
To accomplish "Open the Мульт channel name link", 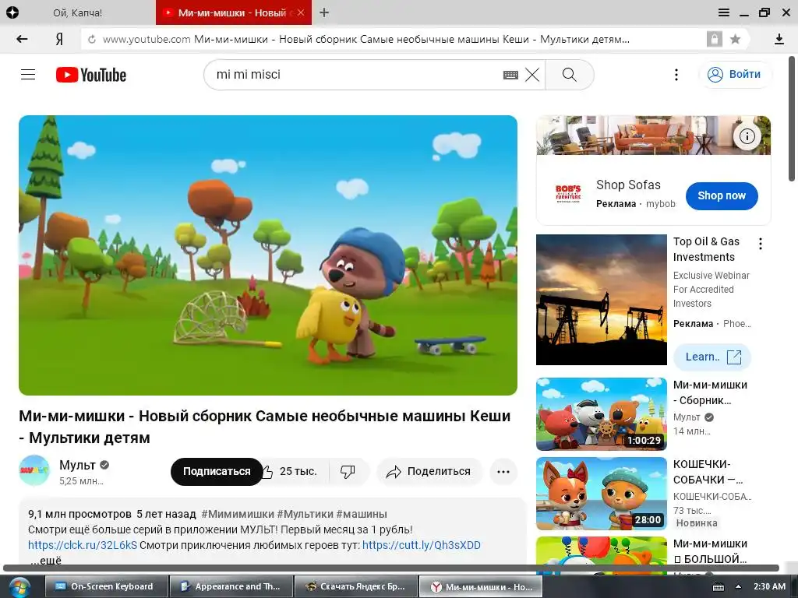I will (x=77, y=465).
